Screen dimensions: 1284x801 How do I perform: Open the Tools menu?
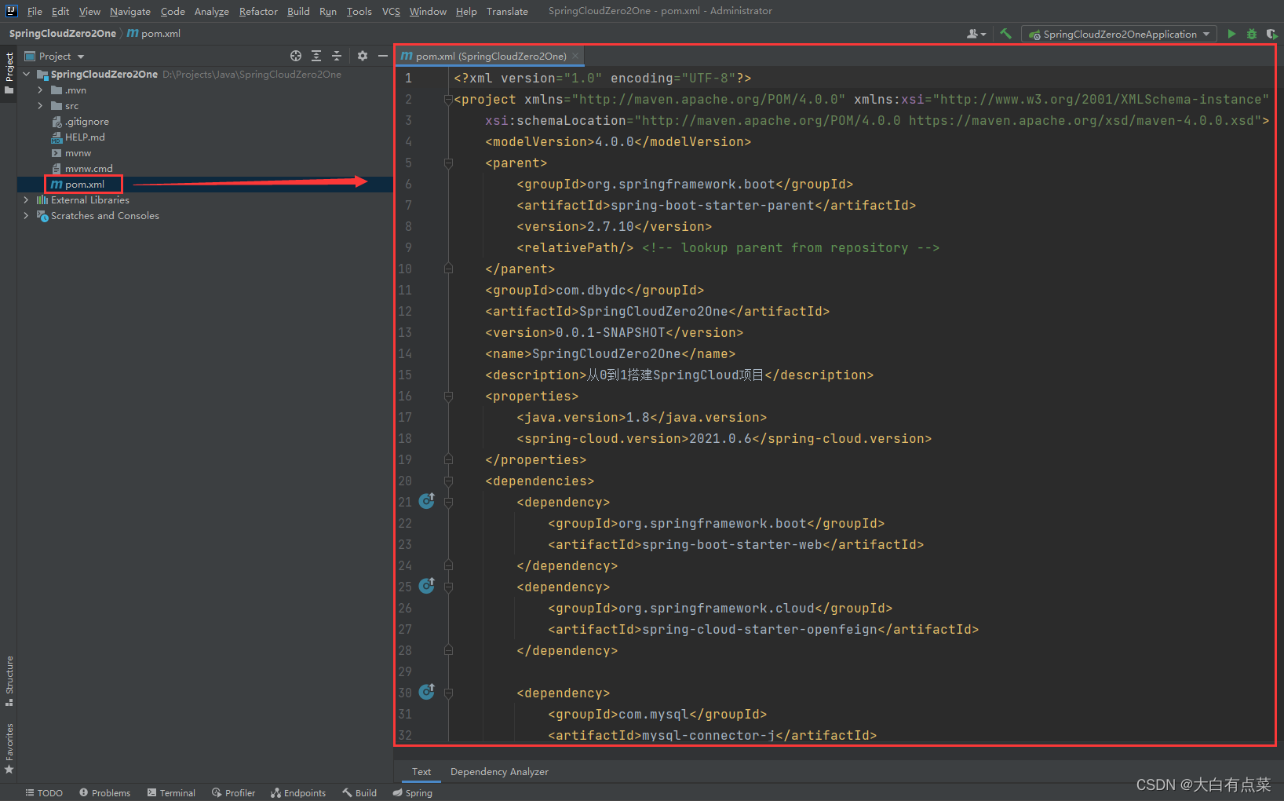(359, 11)
